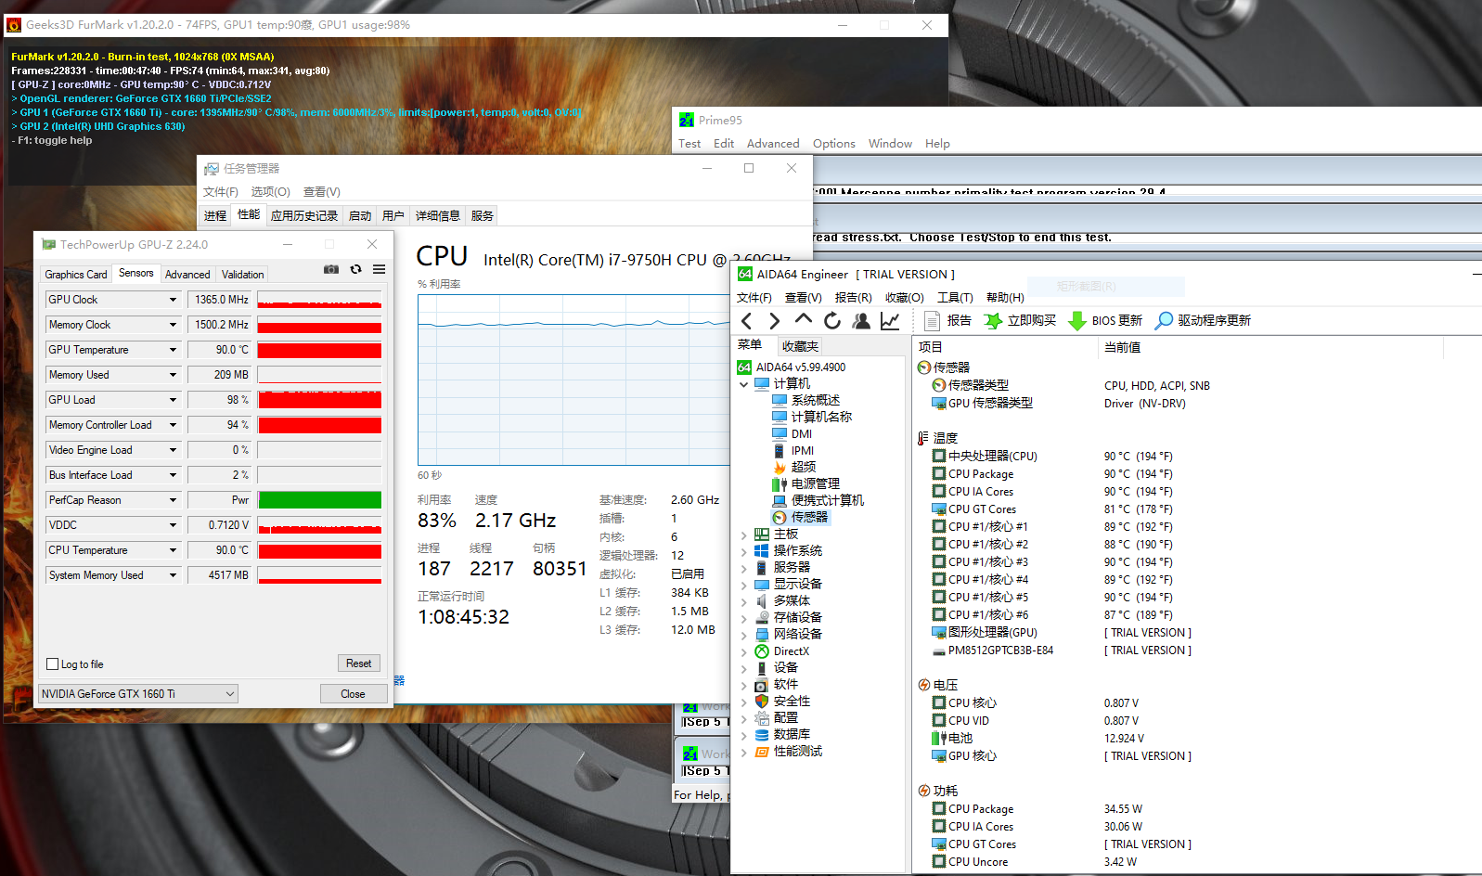Click the 驱动程序更新 driver update button

(x=1203, y=320)
